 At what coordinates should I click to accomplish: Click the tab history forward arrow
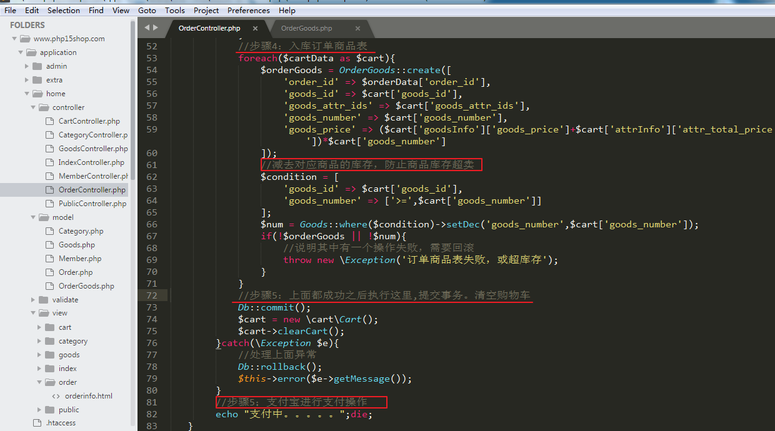tap(155, 28)
